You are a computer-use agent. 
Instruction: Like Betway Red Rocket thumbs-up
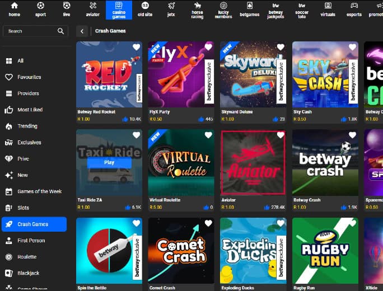[x=125, y=119]
